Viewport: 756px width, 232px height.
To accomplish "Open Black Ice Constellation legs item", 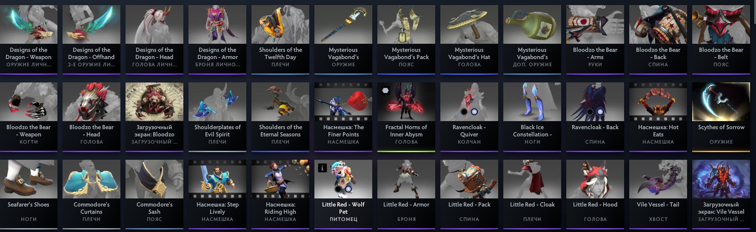I will 532,117.
